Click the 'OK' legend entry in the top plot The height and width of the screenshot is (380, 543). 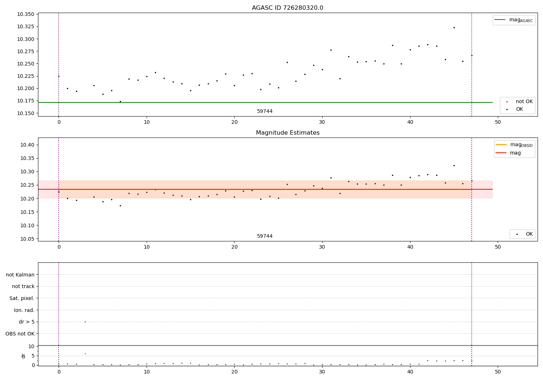(515, 109)
